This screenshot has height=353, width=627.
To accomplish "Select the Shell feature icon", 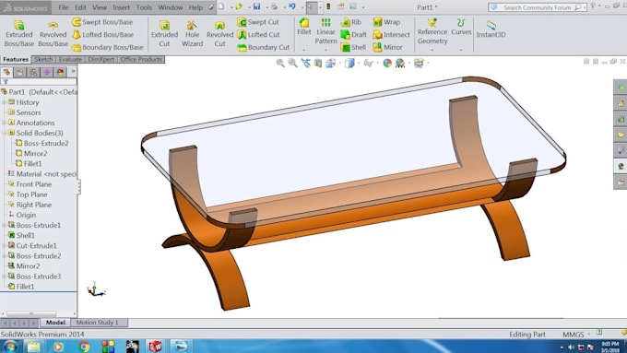I will coord(346,47).
